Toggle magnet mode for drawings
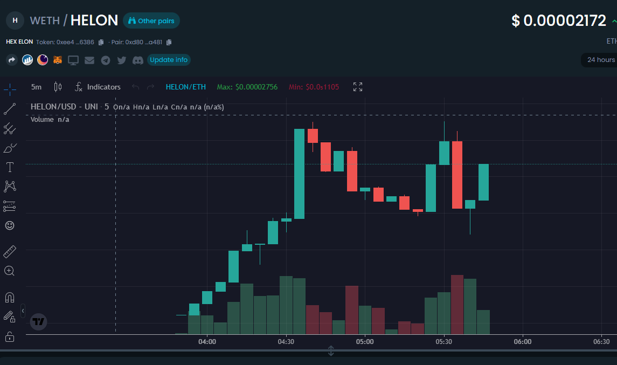Viewport: 617px width, 365px height. pyautogui.click(x=10, y=297)
